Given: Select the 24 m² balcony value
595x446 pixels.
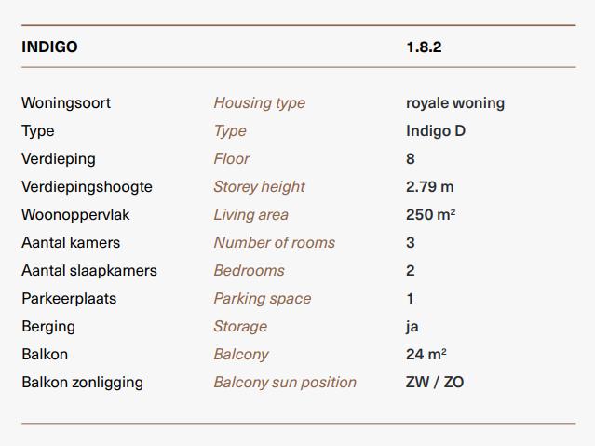Looking at the screenshot, I should tap(426, 354).
